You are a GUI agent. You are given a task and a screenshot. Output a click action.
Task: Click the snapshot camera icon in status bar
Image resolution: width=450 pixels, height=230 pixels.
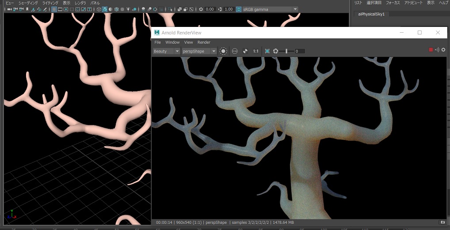pyautogui.click(x=442, y=222)
